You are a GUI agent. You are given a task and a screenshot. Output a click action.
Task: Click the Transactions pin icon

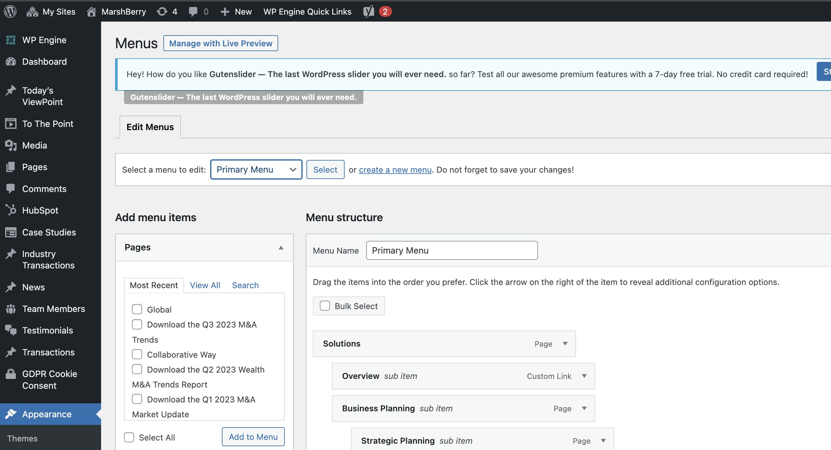click(x=10, y=352)
